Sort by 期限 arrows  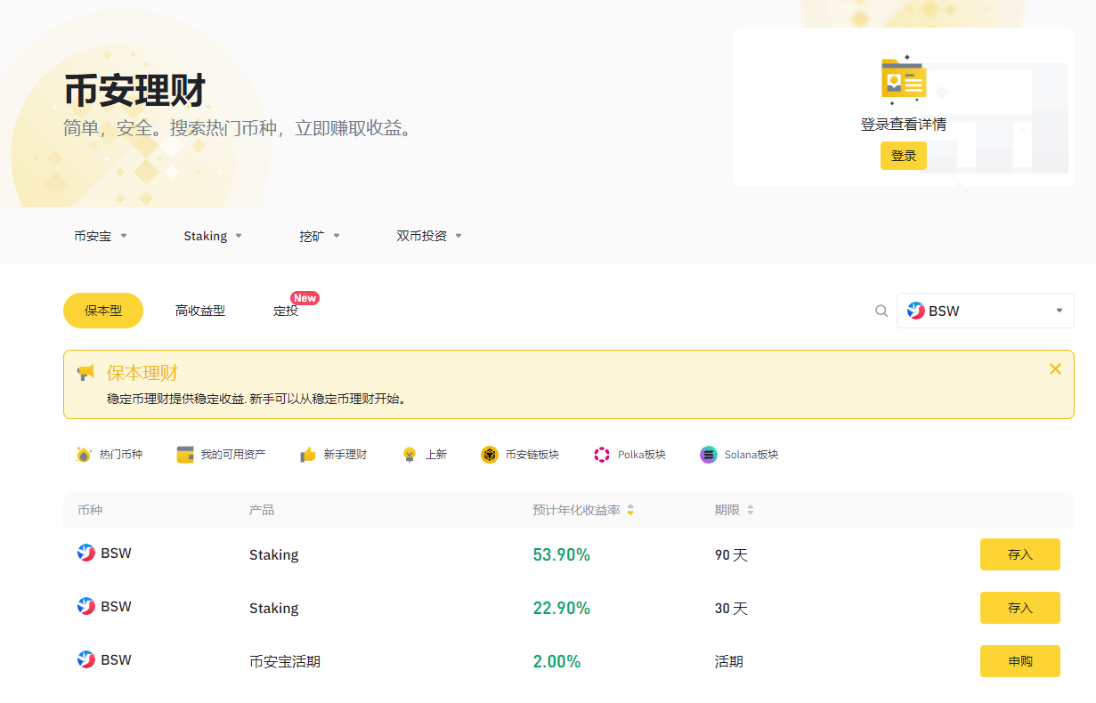click(751, 510)
